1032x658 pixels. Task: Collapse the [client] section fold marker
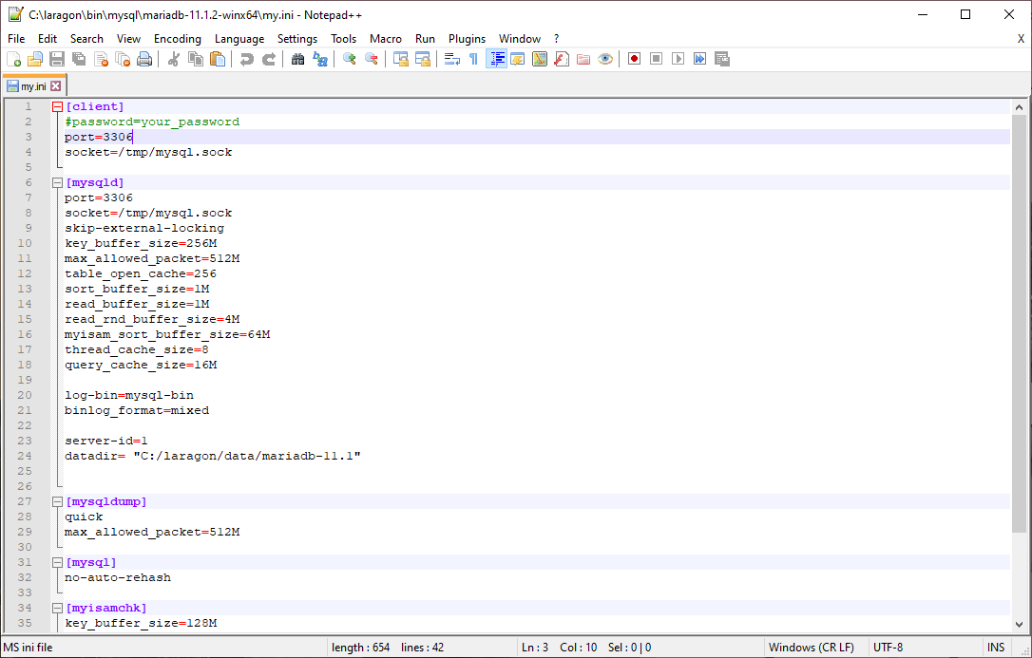pyautogui.click(x=57, y=107)
